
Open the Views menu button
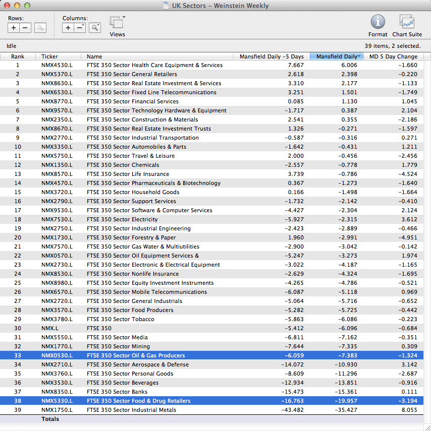pyautogui.click(x=117, y=23)
